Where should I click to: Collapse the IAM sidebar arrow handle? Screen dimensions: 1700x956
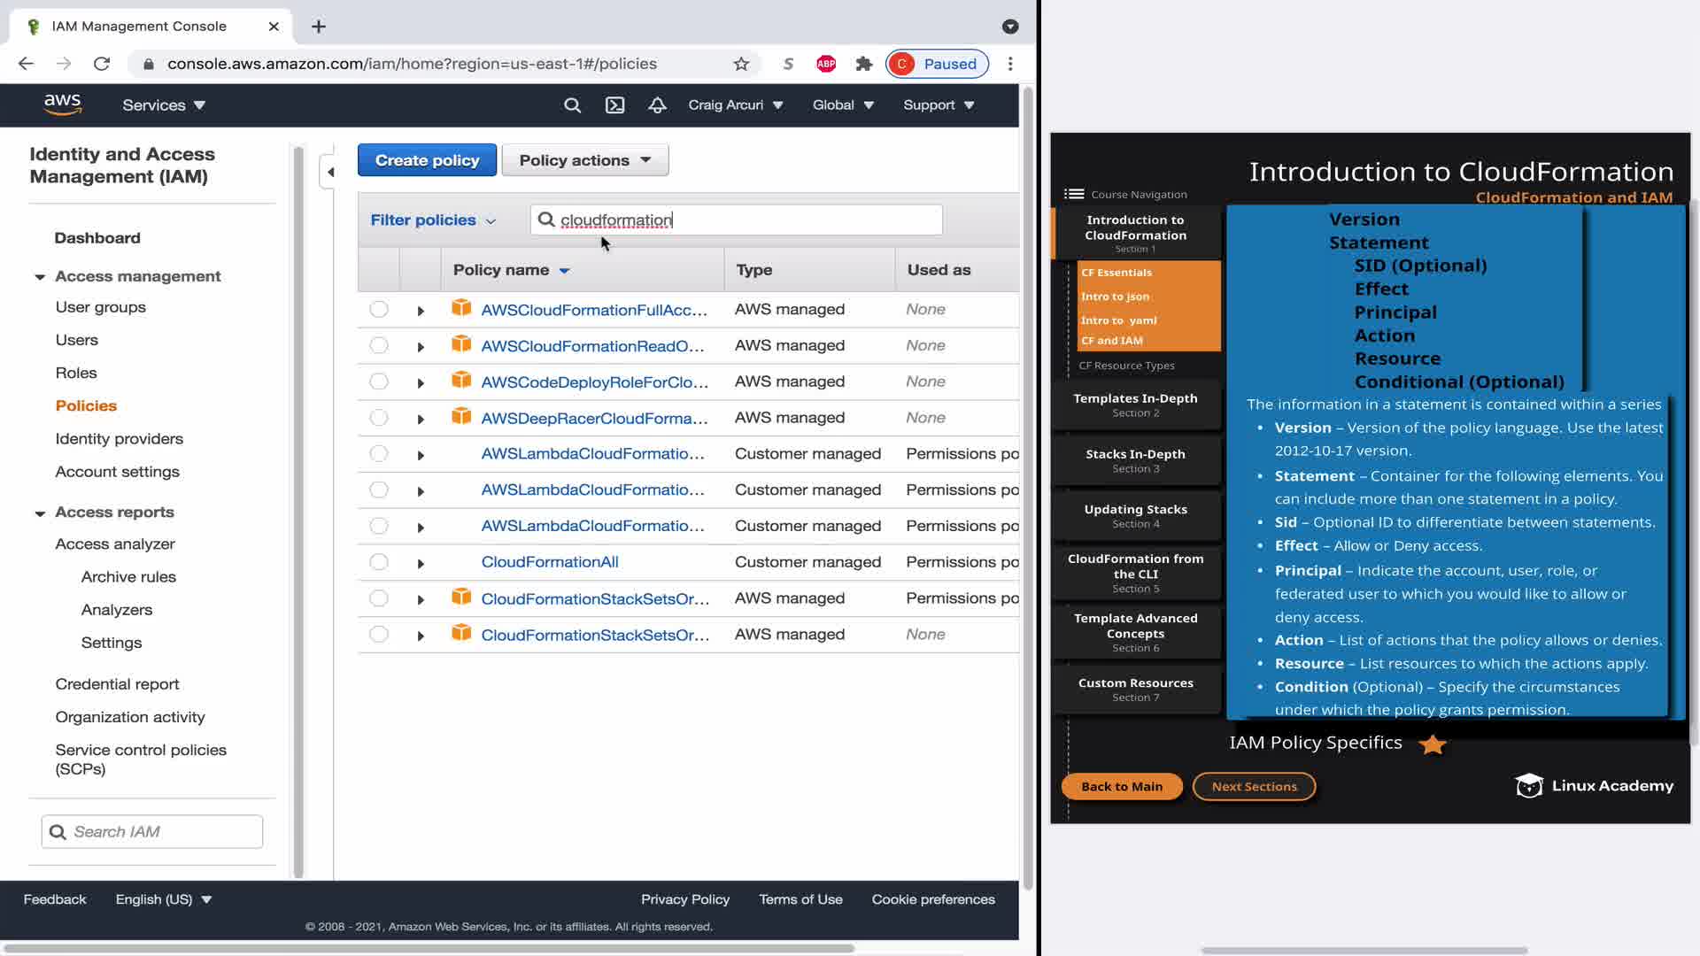click(x=330, y=172)
